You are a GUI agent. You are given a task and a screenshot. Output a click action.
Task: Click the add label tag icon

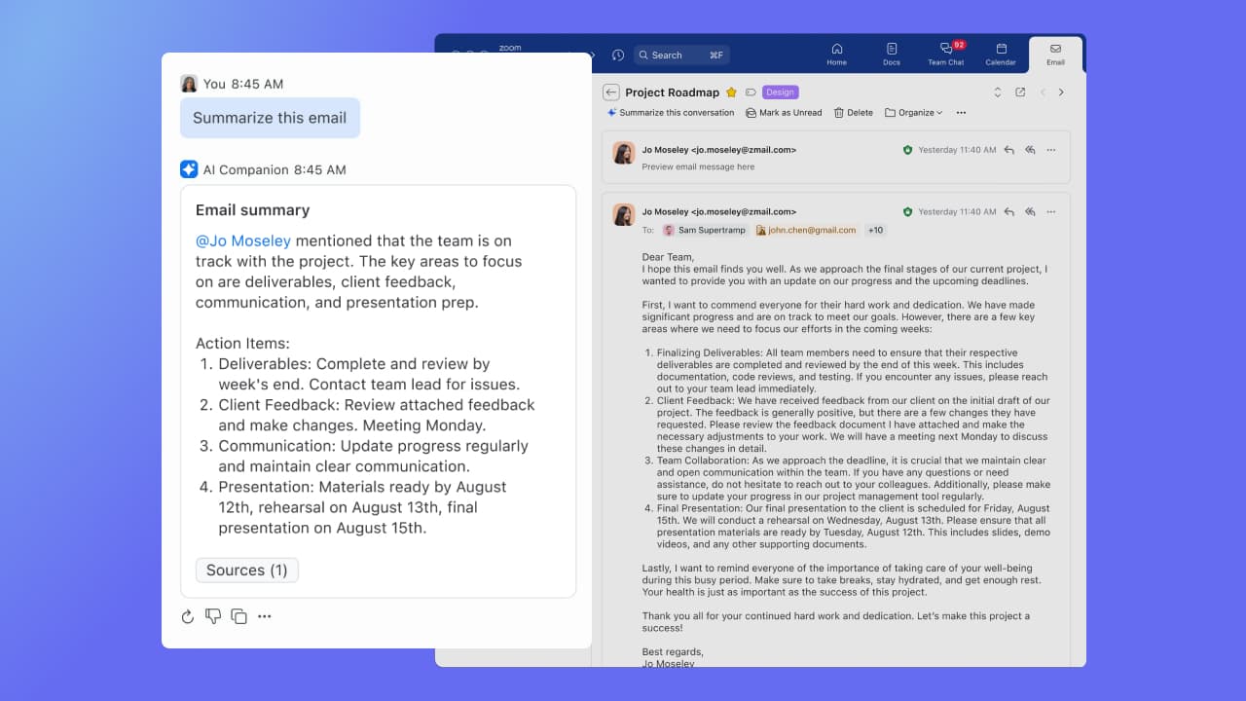coord(751,92)
